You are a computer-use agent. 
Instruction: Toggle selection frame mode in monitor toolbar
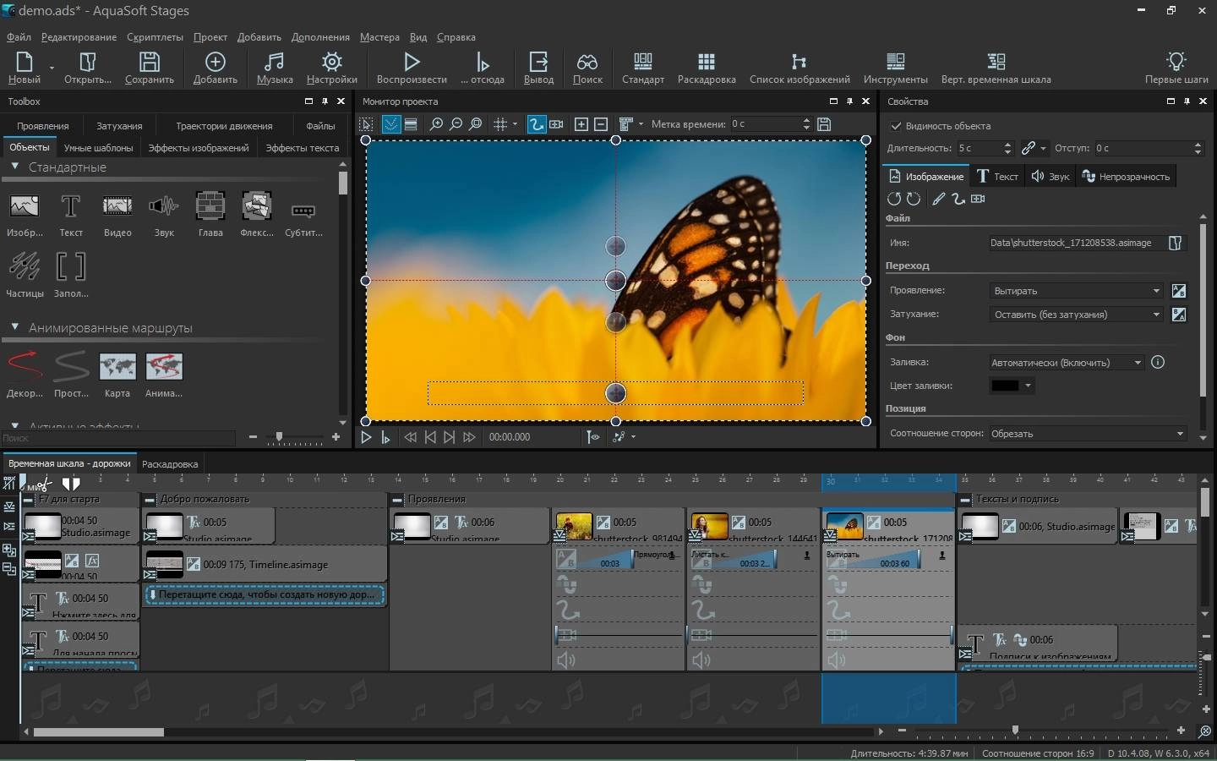click(x=366, y=124)
